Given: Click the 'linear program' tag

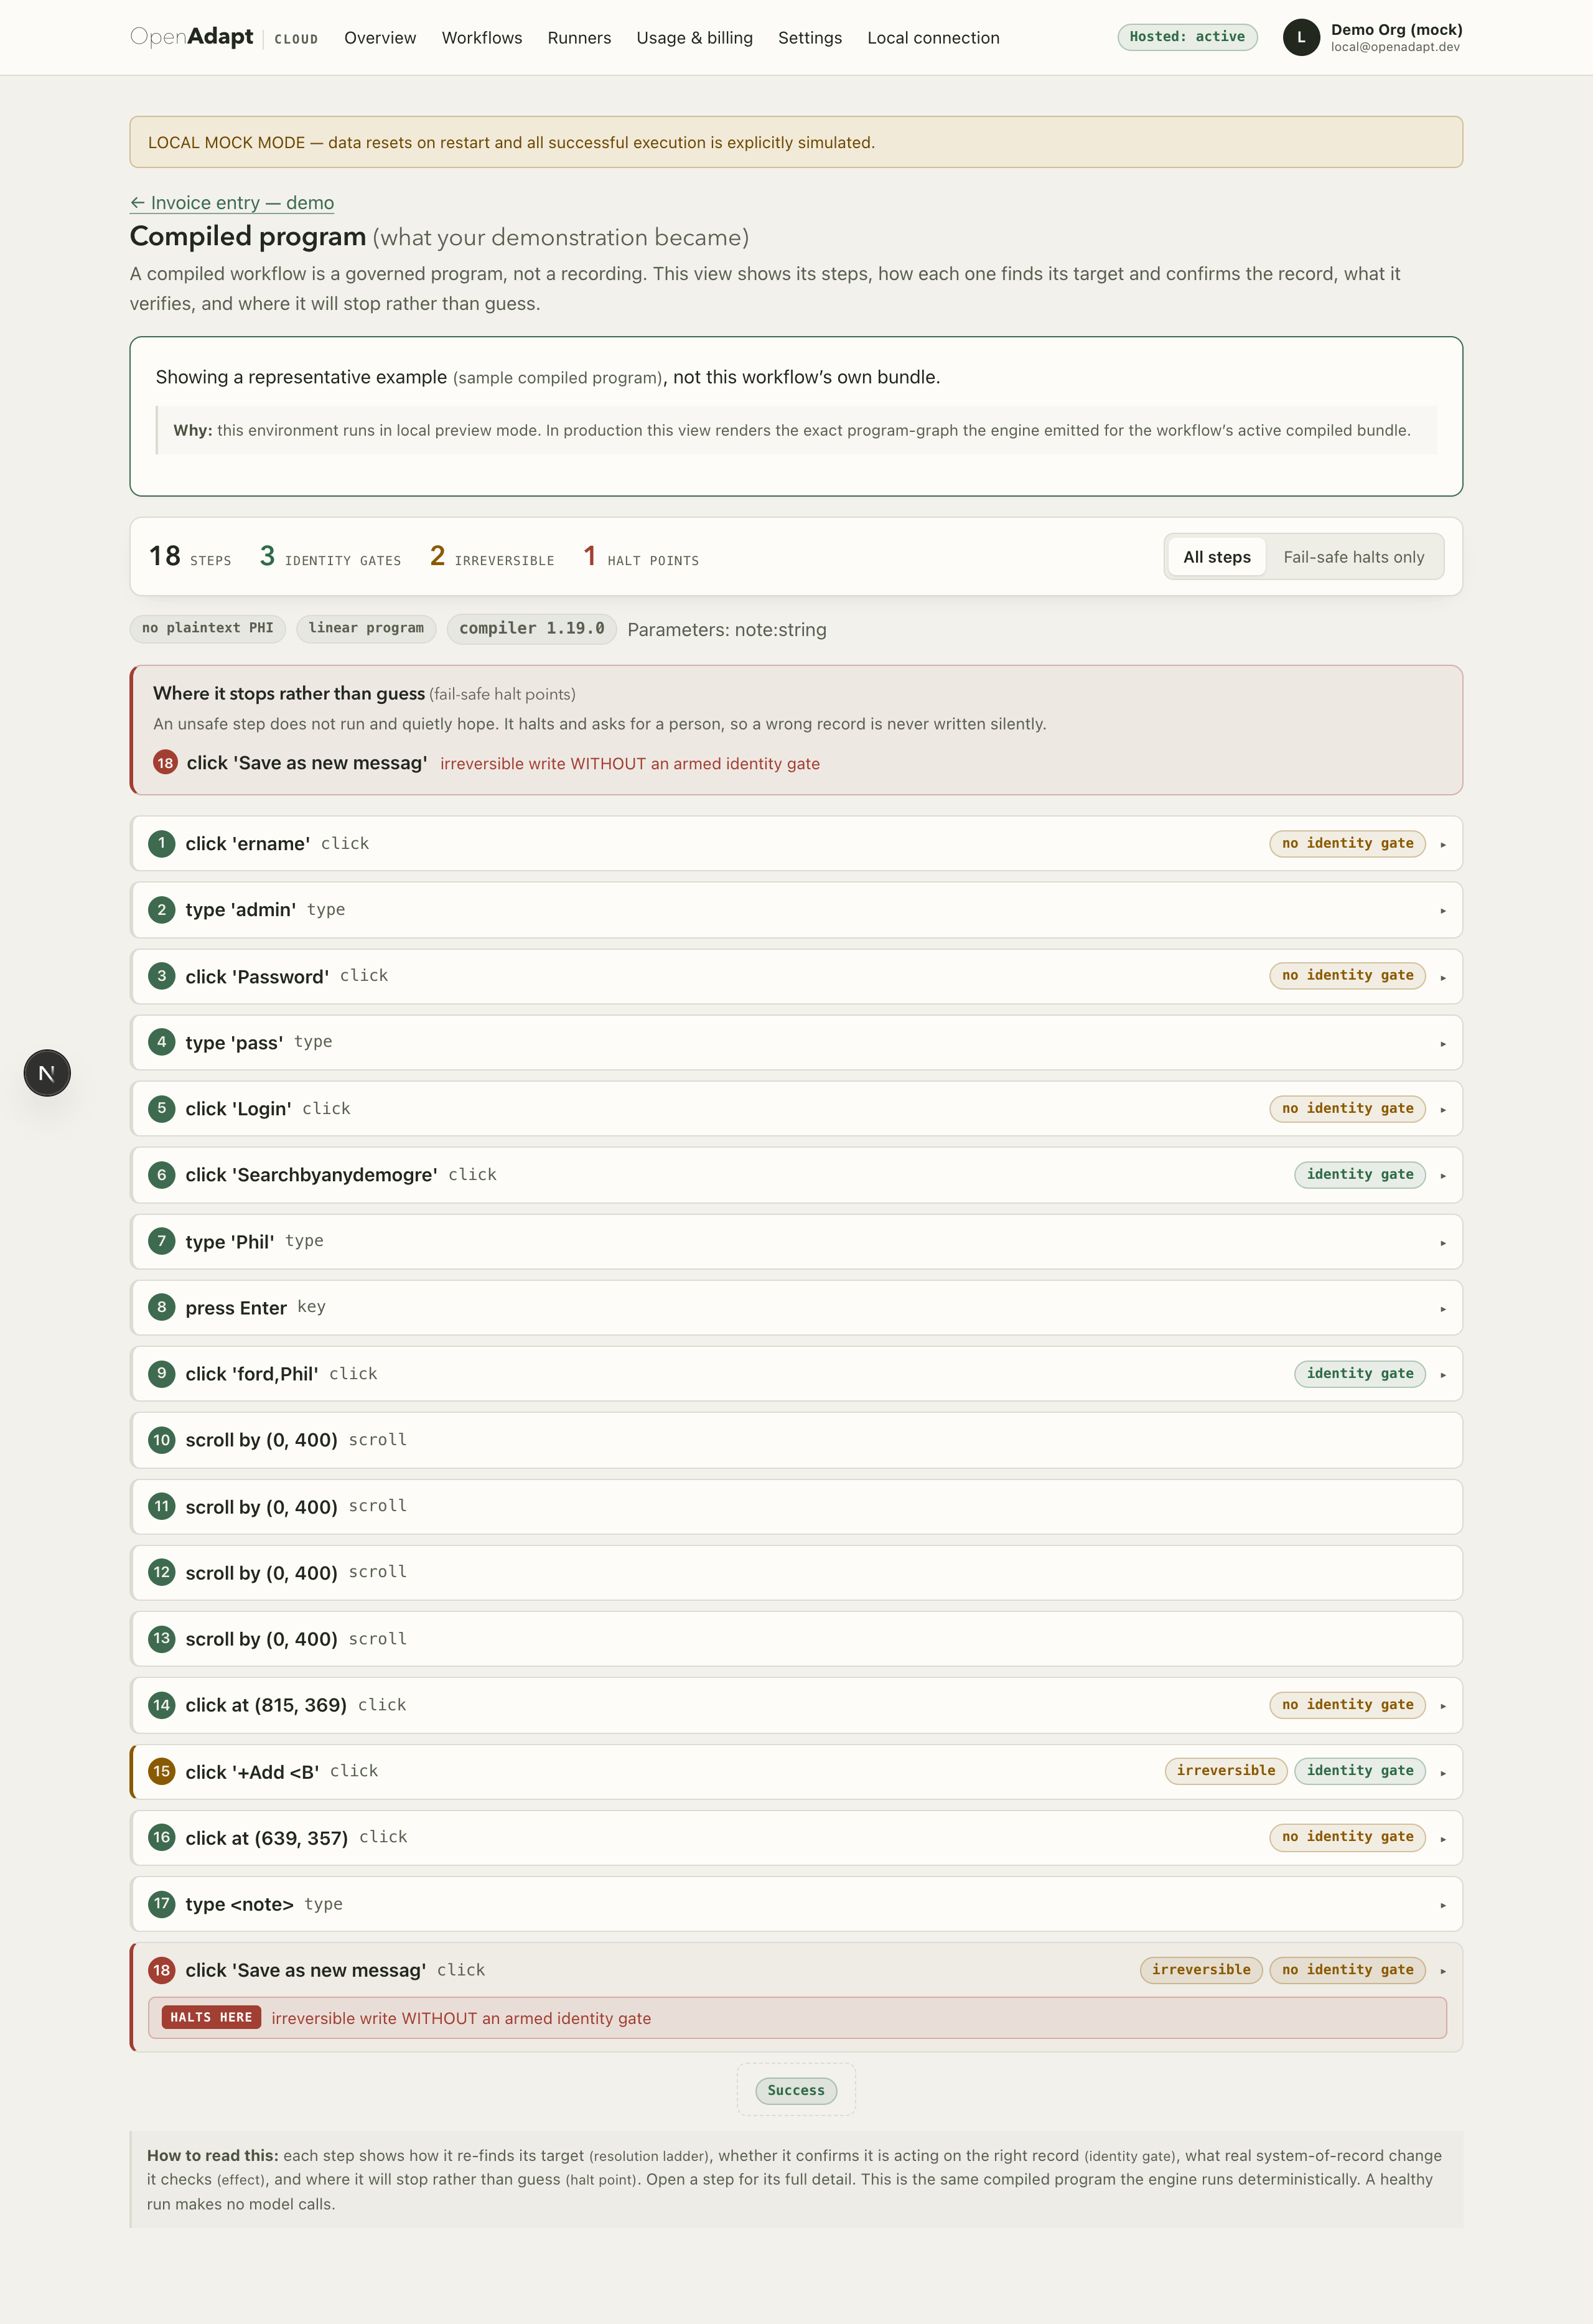Looking at the screenshot, I should click(x=366, y=628).
